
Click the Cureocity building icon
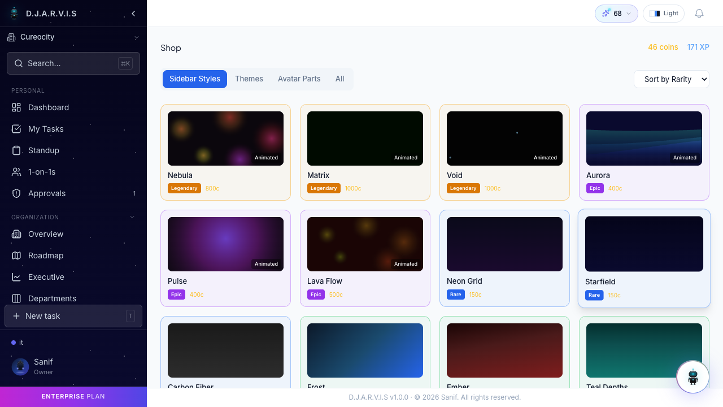click(x=11, y=37)
